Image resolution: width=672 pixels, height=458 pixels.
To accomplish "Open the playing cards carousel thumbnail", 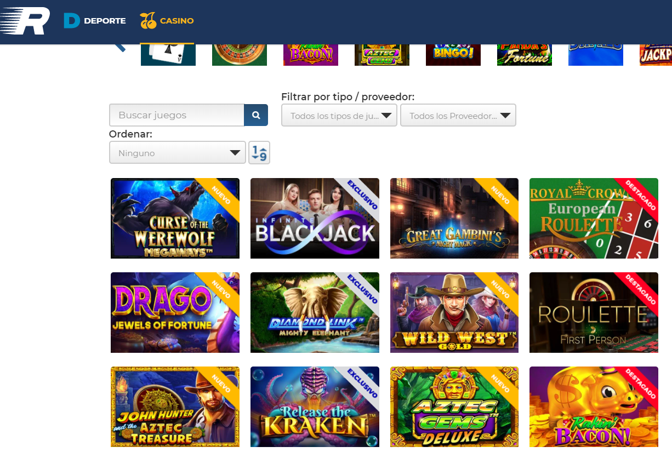I will 168,55.
